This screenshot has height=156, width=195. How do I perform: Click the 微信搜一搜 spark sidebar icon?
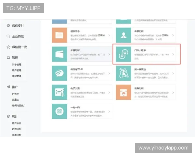coord(8,47)
